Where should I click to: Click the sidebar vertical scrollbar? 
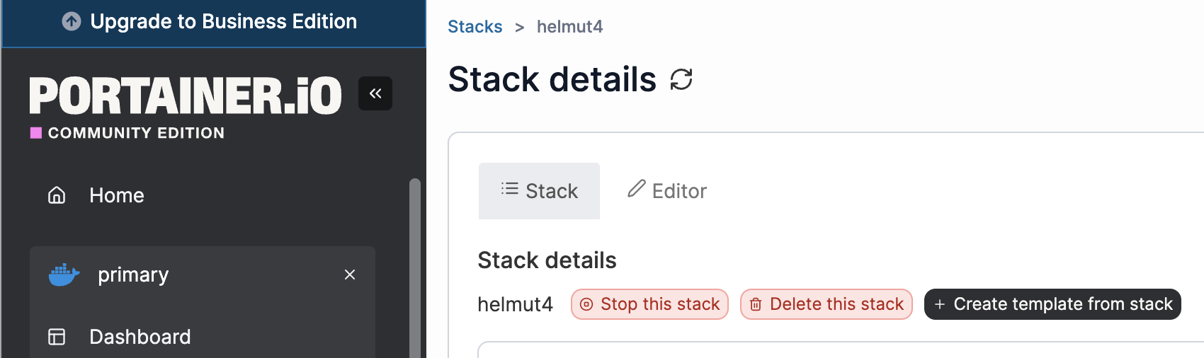coord(415,268)
